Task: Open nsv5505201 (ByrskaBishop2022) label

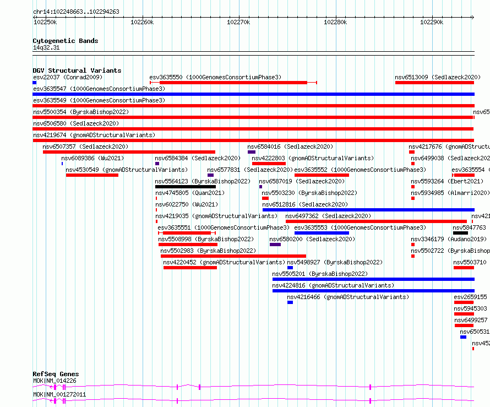Action: [x=320, y=274]
